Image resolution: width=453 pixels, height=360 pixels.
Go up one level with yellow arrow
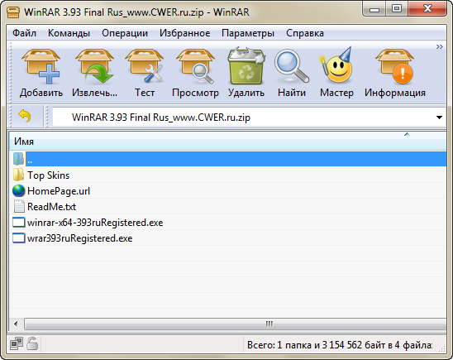click(x=25, y=116)
